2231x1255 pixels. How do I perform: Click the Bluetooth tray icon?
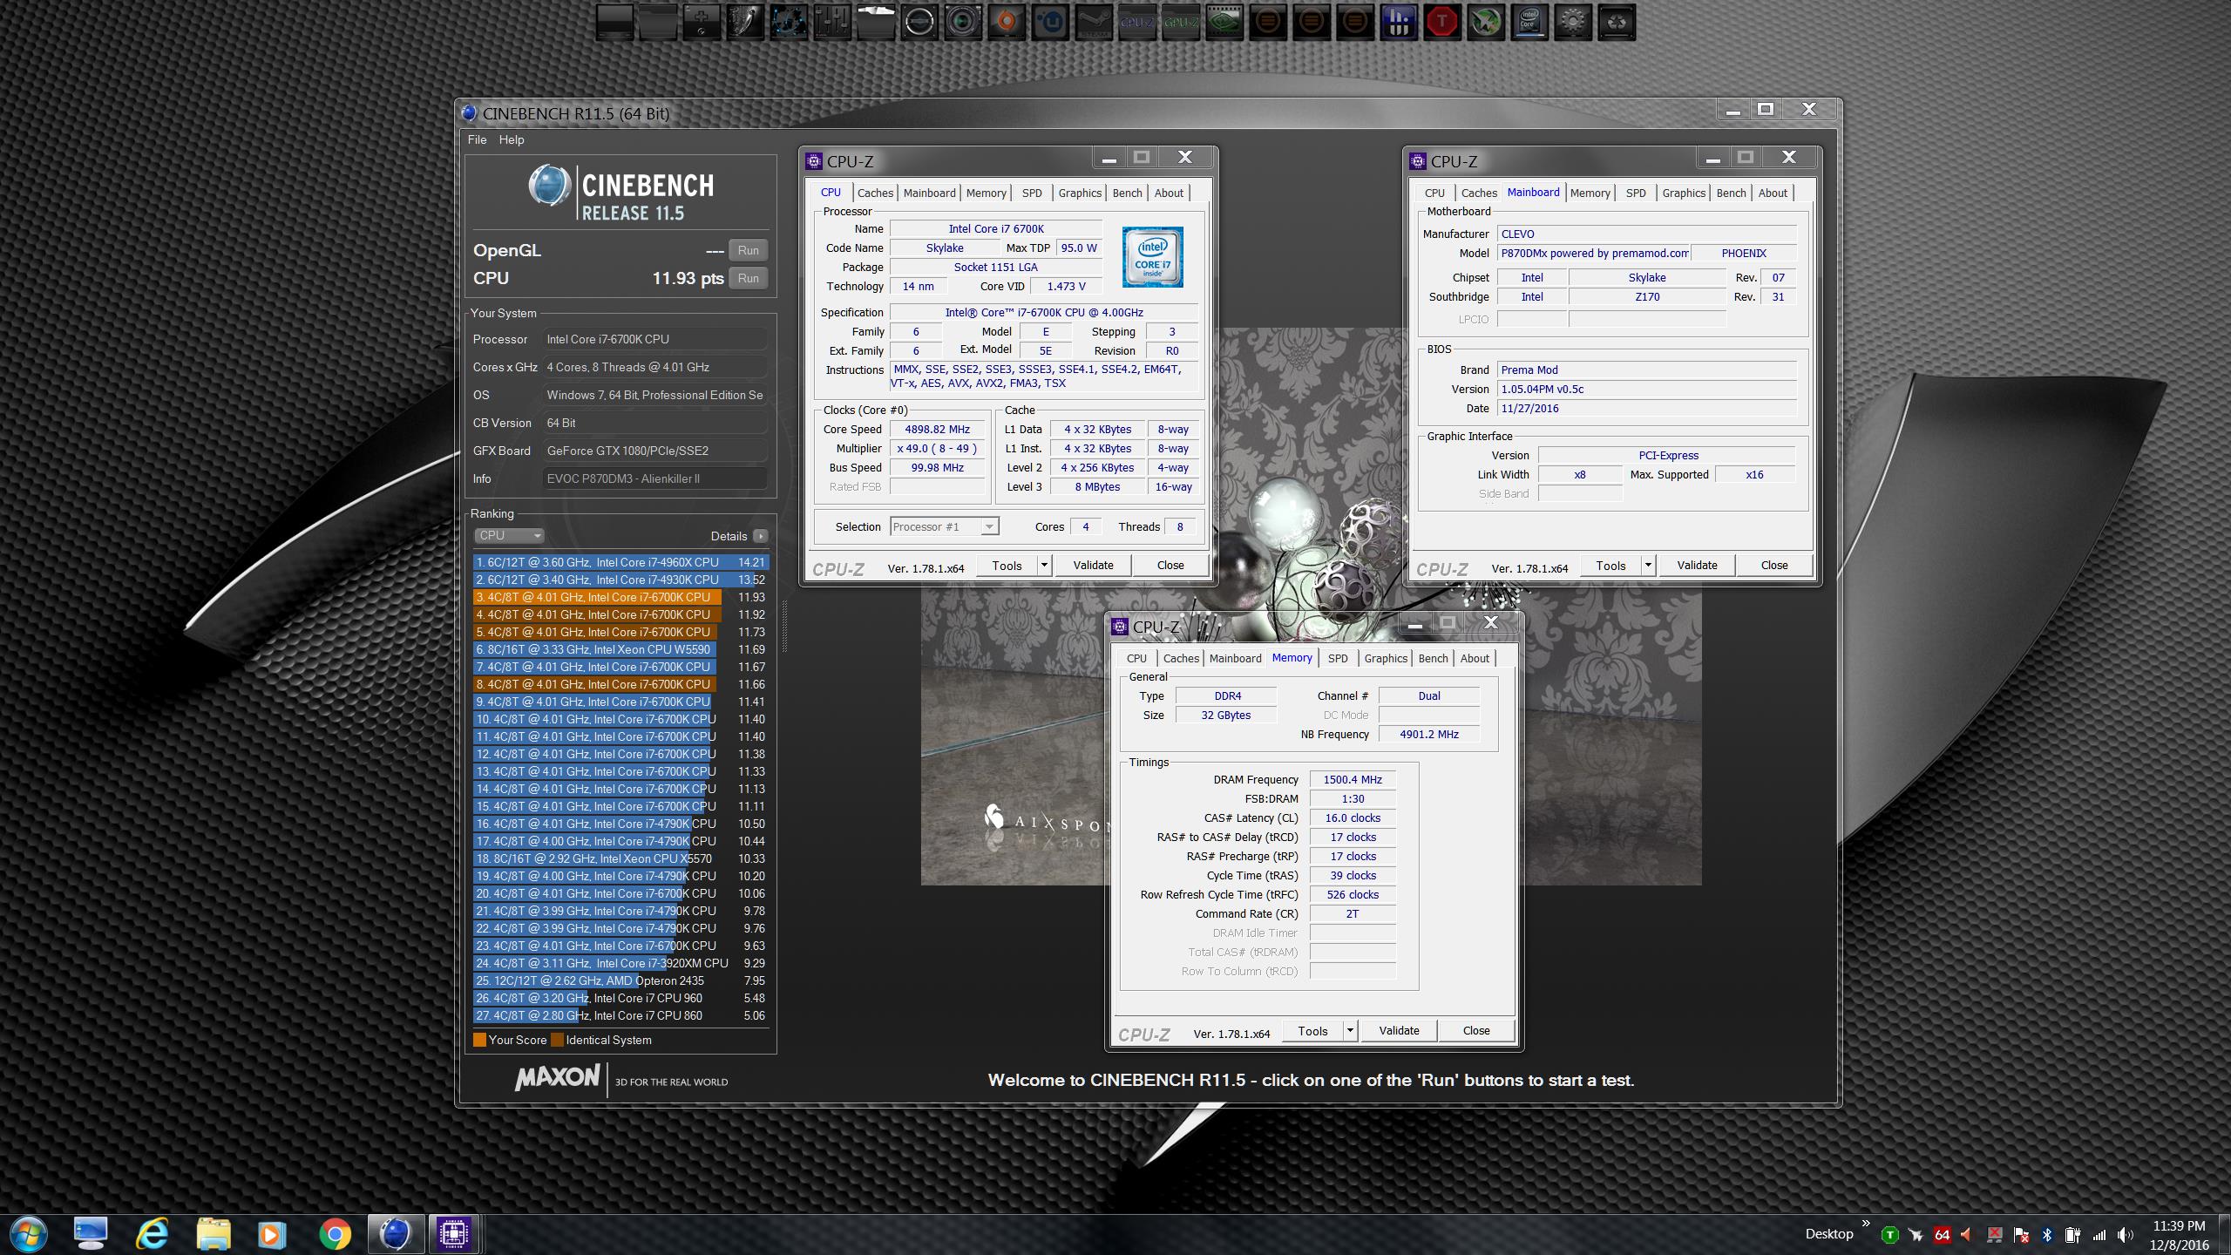2048,1235
